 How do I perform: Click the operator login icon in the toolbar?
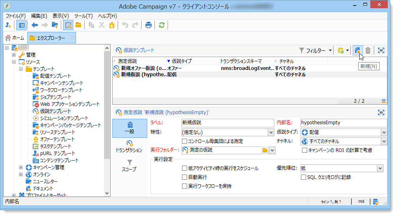pos(8,25)
